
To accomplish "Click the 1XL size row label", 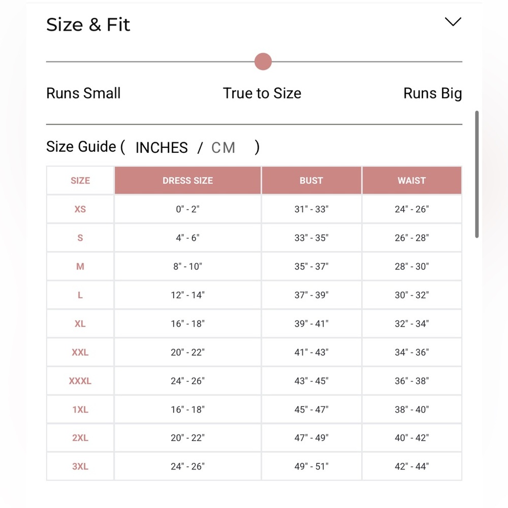I will click(80, 409).
